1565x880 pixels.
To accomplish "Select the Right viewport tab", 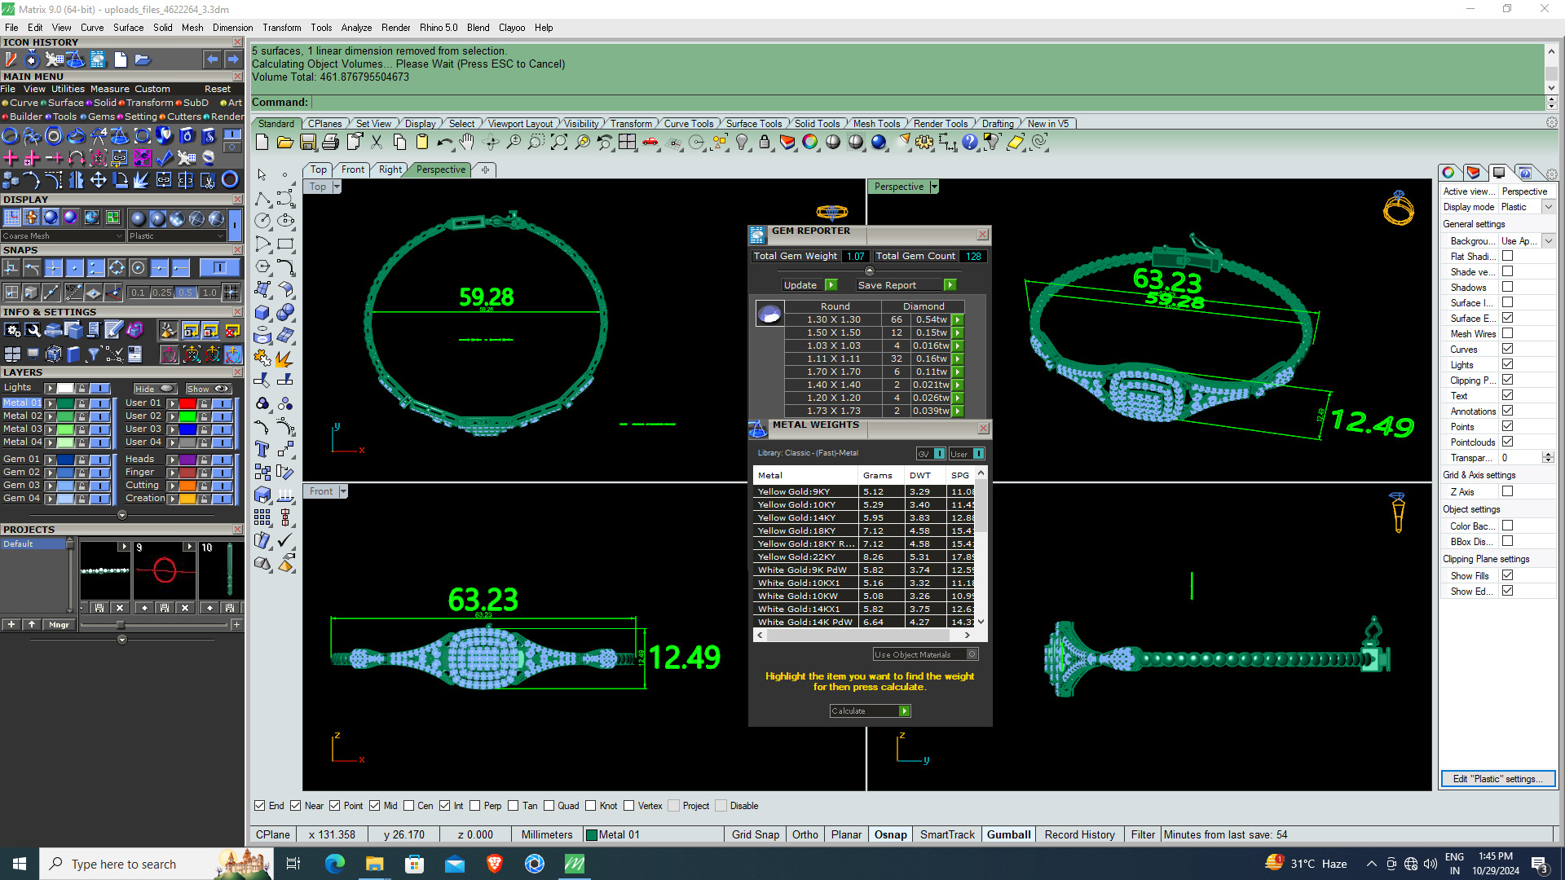I will (390, 169).
